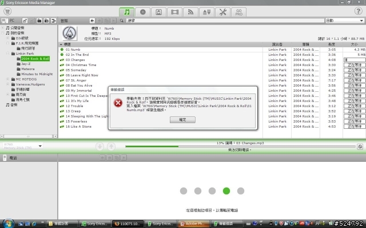Switch to 110075.10... Firefox taskbar window

click(x=128, y=224)
